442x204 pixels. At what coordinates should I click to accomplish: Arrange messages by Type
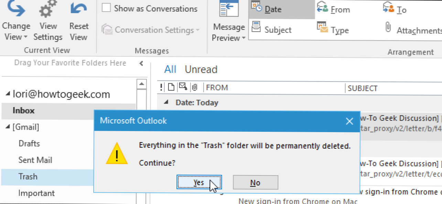333,30
